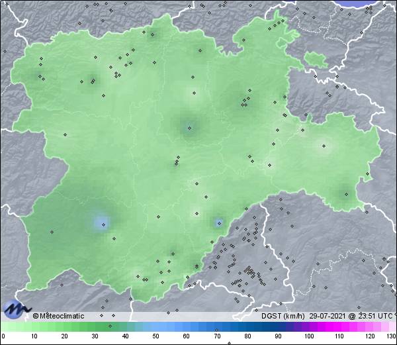The height and width of the screenshot is (345, 397).
Task: Click the 80 label on the scale
Action: pos(247,336)
